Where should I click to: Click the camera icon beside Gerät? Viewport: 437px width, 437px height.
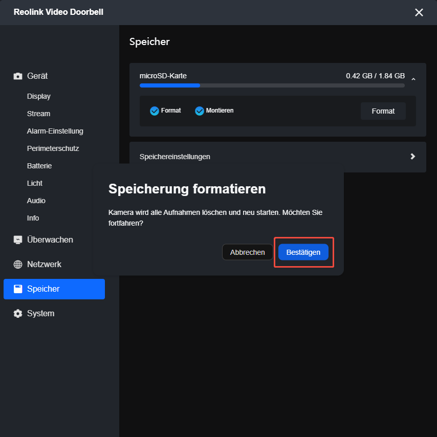[x=18, y=76]
